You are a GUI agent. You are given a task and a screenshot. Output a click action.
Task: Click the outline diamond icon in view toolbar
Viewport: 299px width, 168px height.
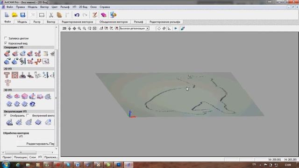[x=159, y=28]
